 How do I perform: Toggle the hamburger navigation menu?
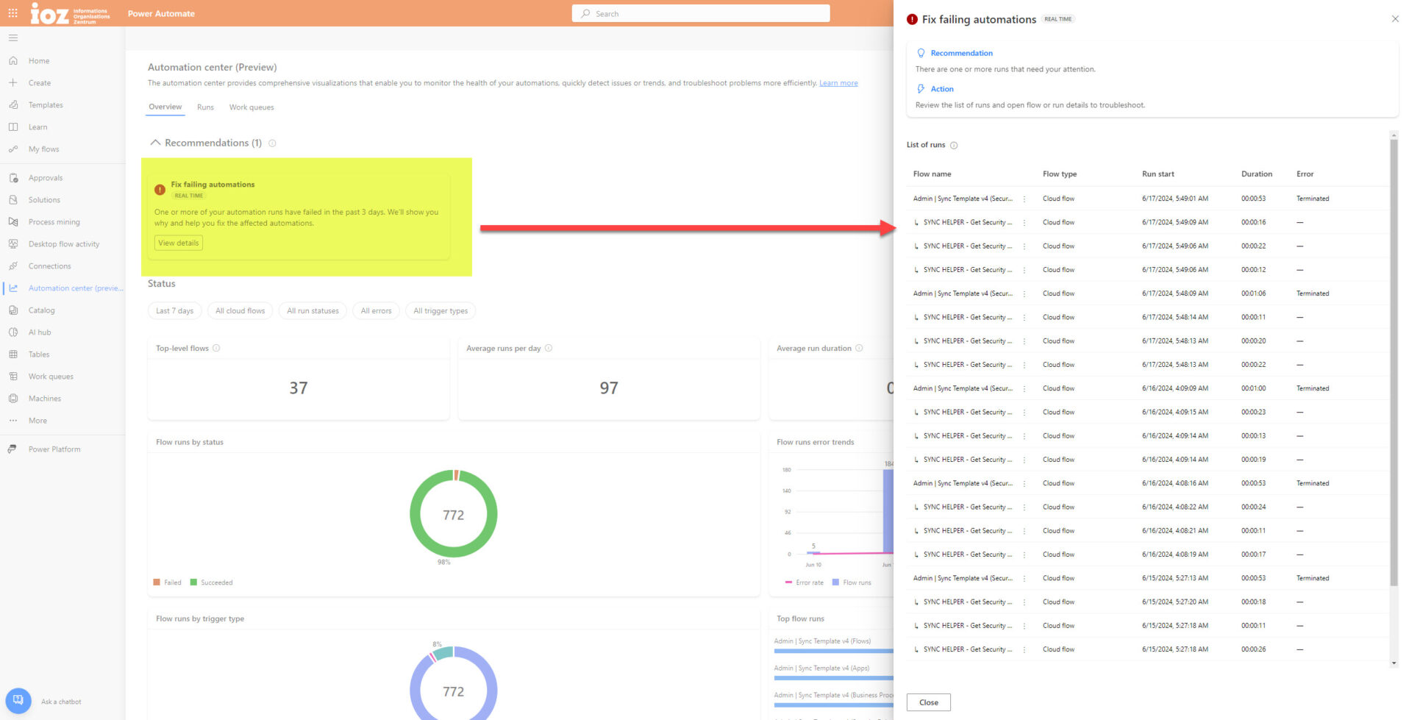pos(13,38)
